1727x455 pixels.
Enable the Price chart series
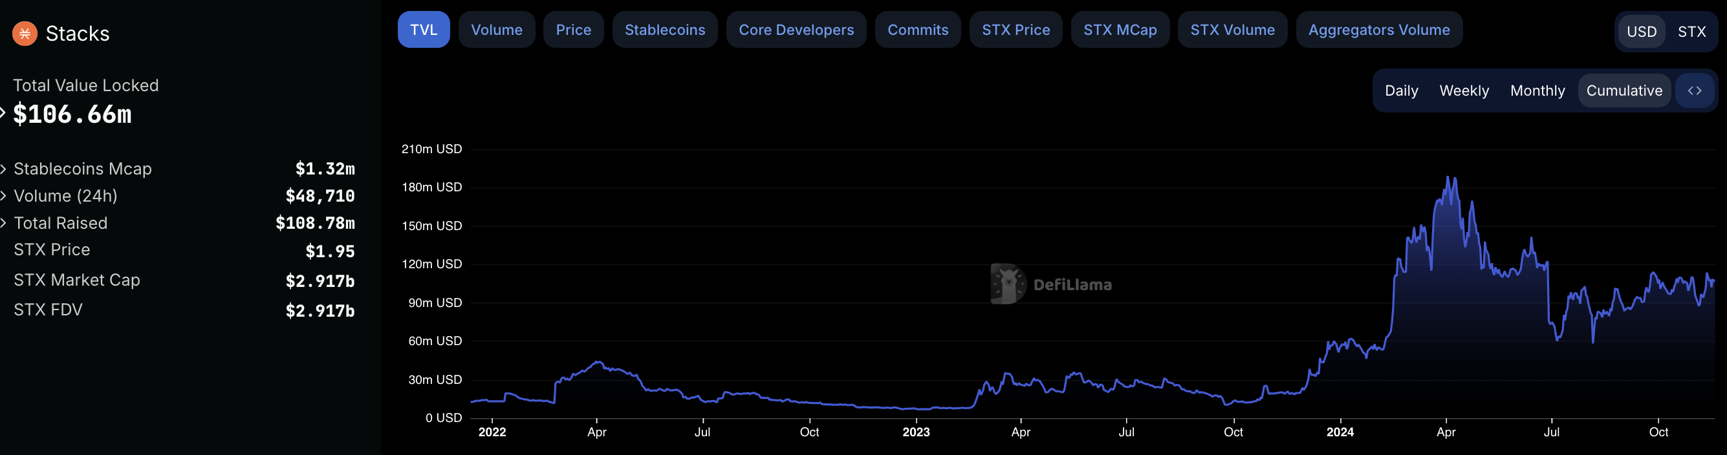pos(573,30)
